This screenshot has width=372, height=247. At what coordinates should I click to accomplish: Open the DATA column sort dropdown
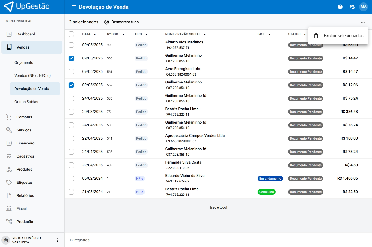click(x=95, y=34)
